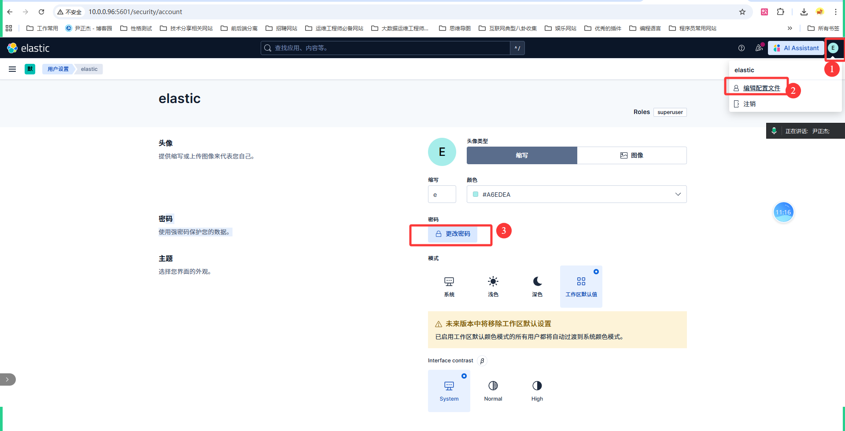This screenshot has width=845, height=431.
Task: Expand the collapsed left side panel arrow
Action: point(7,379)
